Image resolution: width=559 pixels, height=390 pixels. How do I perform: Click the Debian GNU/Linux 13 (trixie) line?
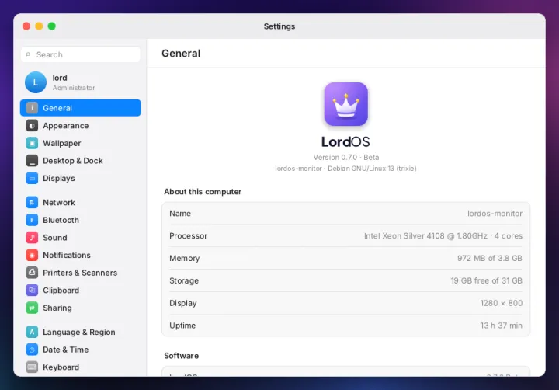(x=345, y=169)
